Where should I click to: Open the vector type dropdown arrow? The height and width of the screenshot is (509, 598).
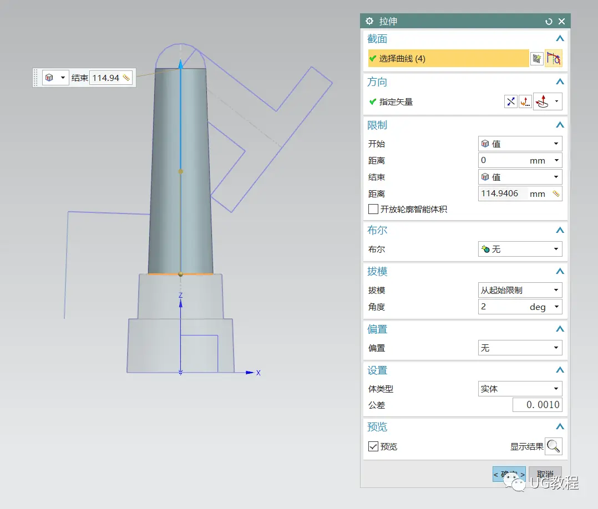pyautogui.click(x=556, y=101)
